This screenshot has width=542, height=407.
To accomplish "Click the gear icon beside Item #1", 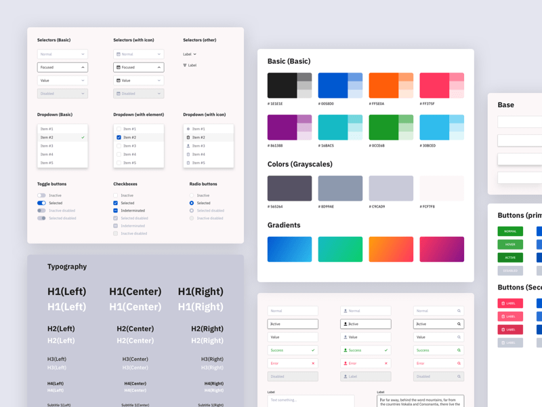I will pos(187,128).
